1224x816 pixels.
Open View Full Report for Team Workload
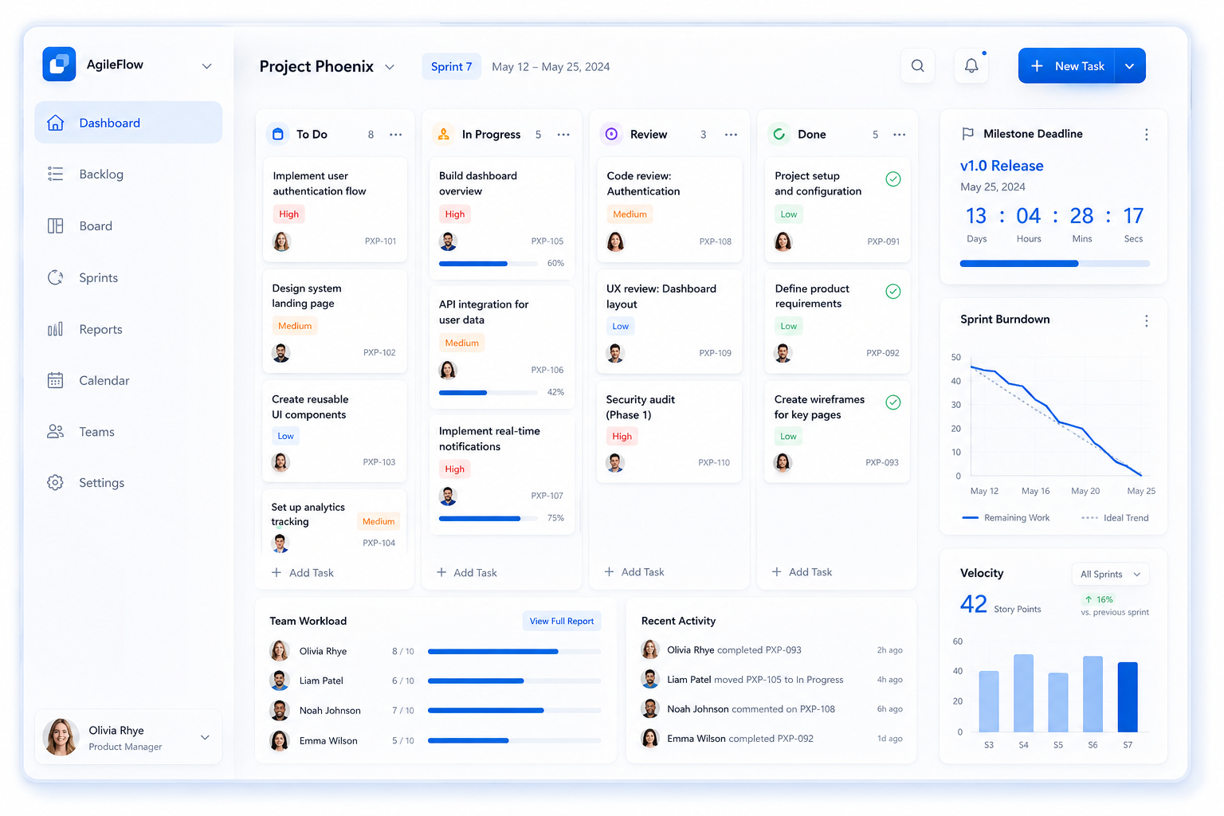562,622
